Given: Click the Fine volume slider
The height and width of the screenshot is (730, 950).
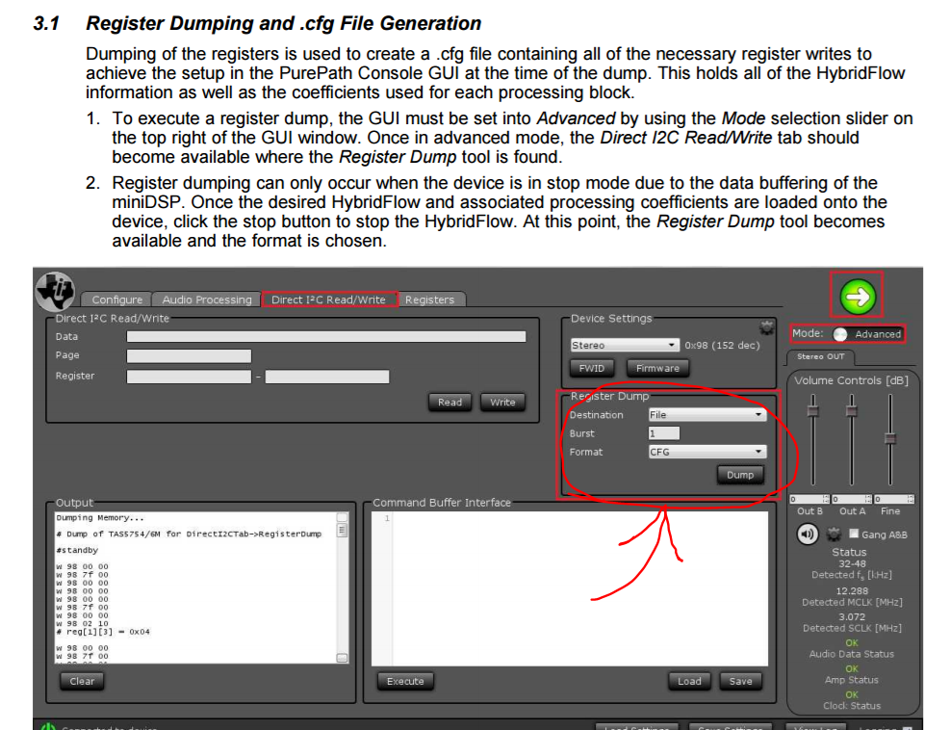Looking at the screenshot, I should pyautogui.click(x=890, y=439).
